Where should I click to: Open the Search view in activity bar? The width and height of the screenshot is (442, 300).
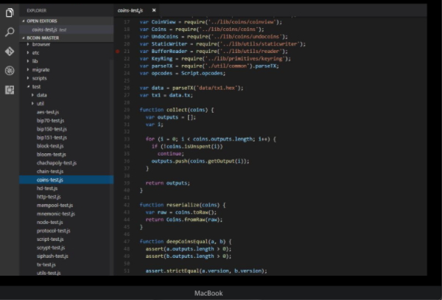point(10,32)
